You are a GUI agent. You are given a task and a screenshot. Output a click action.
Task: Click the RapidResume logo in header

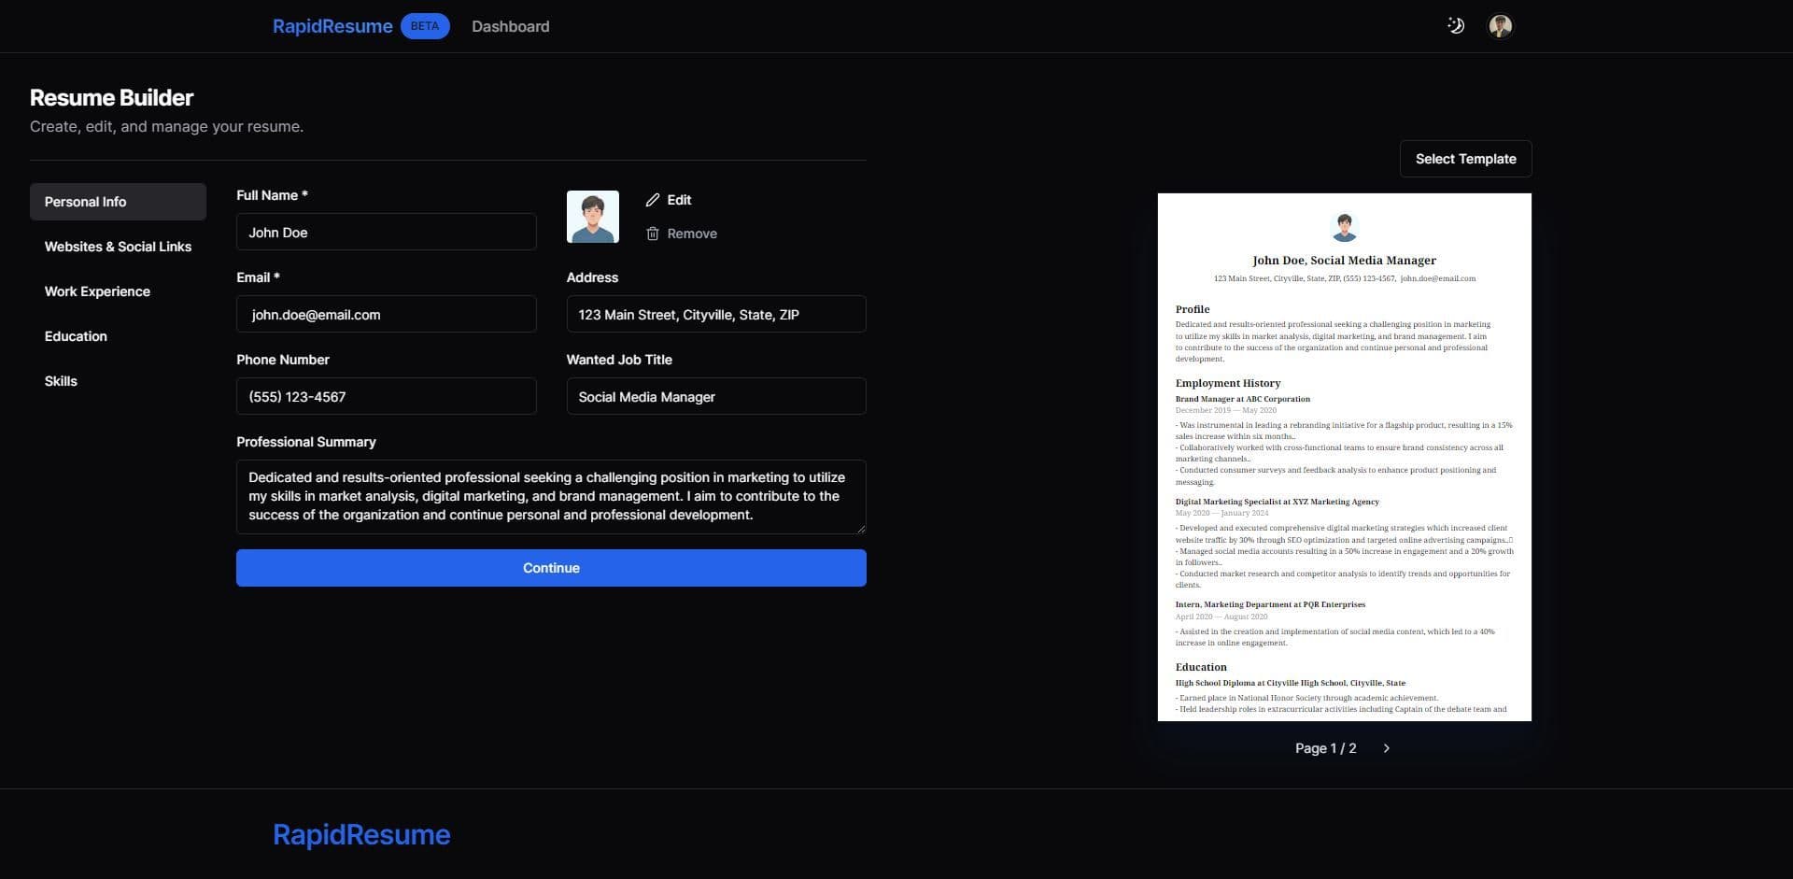point(332,26)
